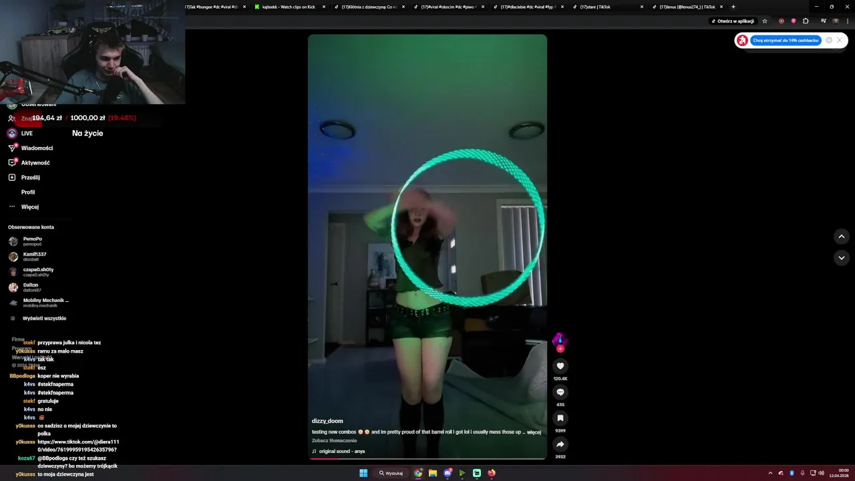Viewport: 855px width, 481px height.
Task: Switch to the kajteekk Kick clips tab
Action: pos(290,7)
